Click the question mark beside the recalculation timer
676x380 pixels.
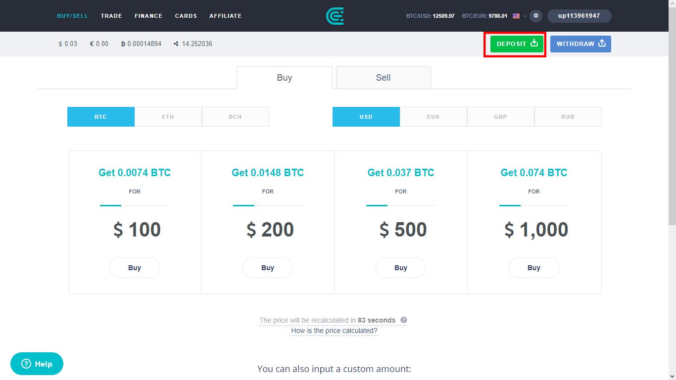pyautogui.click(x=404, y=320)
